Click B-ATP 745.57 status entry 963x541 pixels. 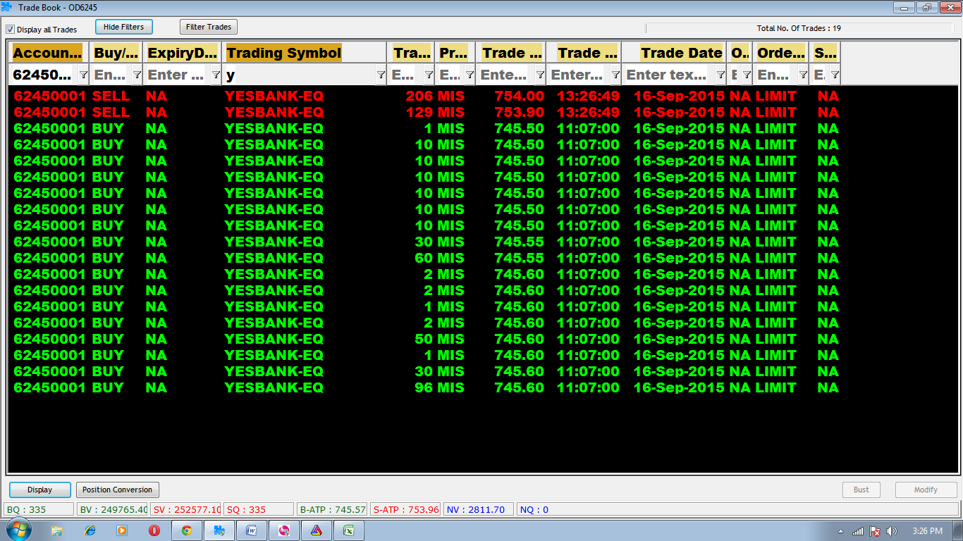333,509
